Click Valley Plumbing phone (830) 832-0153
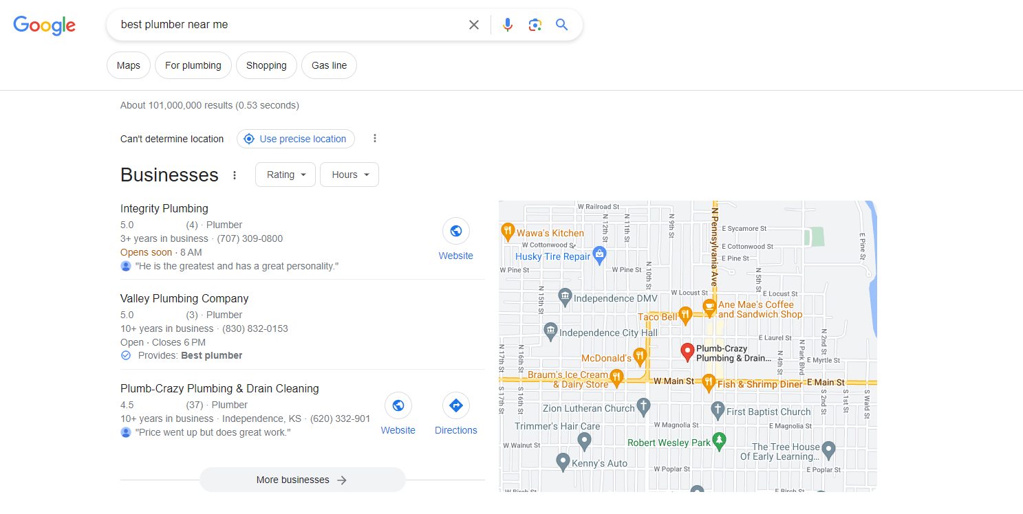Screen dimensions: 1023x514 pyautogui.click(x=255, y=328)
